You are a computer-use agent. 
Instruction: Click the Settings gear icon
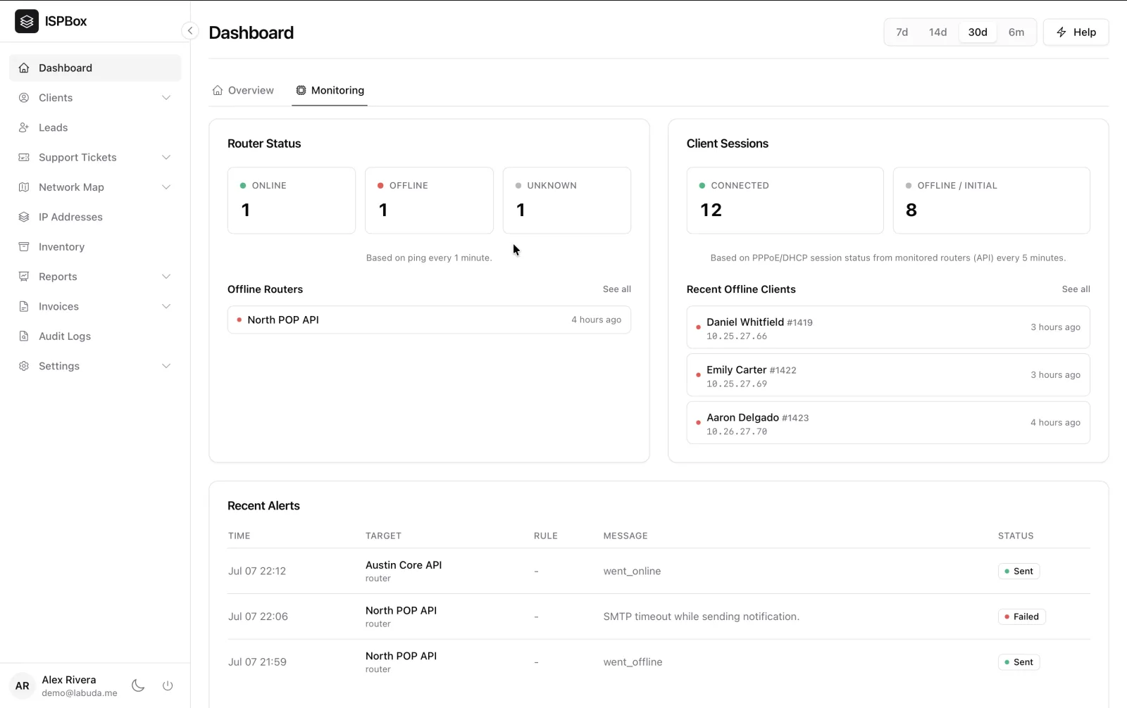[24, 366]
